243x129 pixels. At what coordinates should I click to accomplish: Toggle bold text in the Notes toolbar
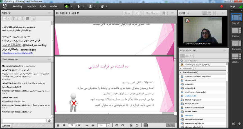tap(13, 19)
